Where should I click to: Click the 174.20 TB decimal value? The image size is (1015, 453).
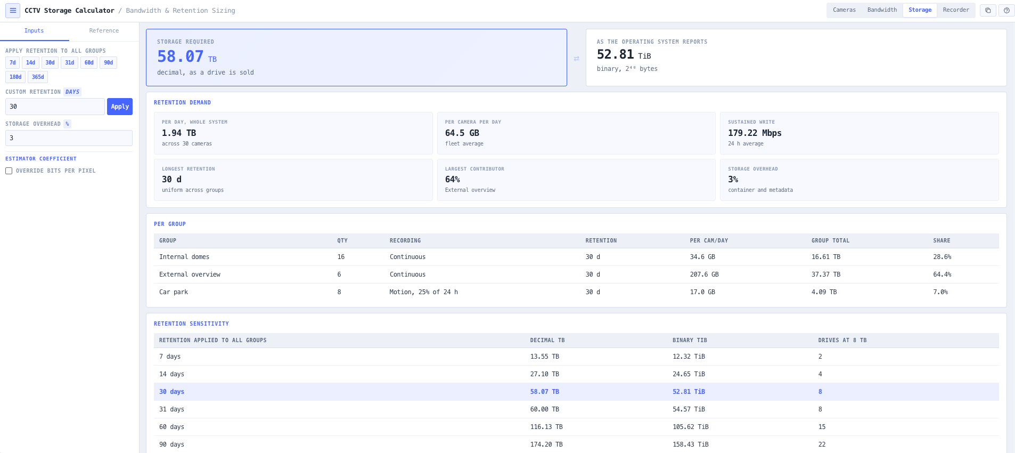(x=546, y=444)
